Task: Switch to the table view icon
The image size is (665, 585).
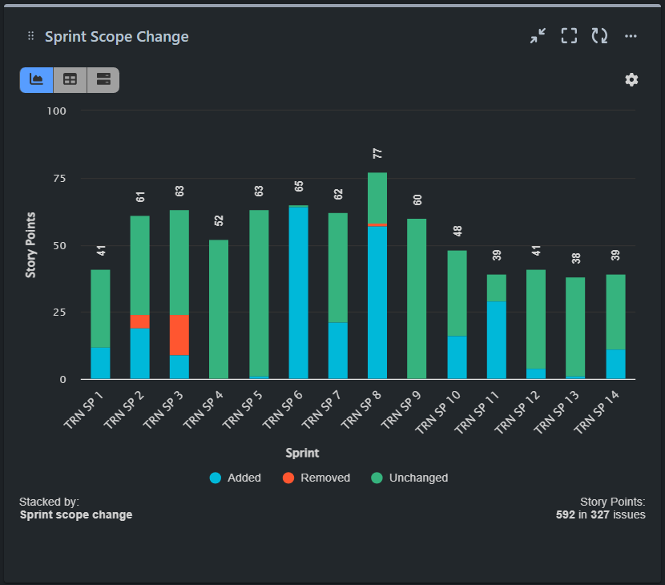Action: point(70,79)
